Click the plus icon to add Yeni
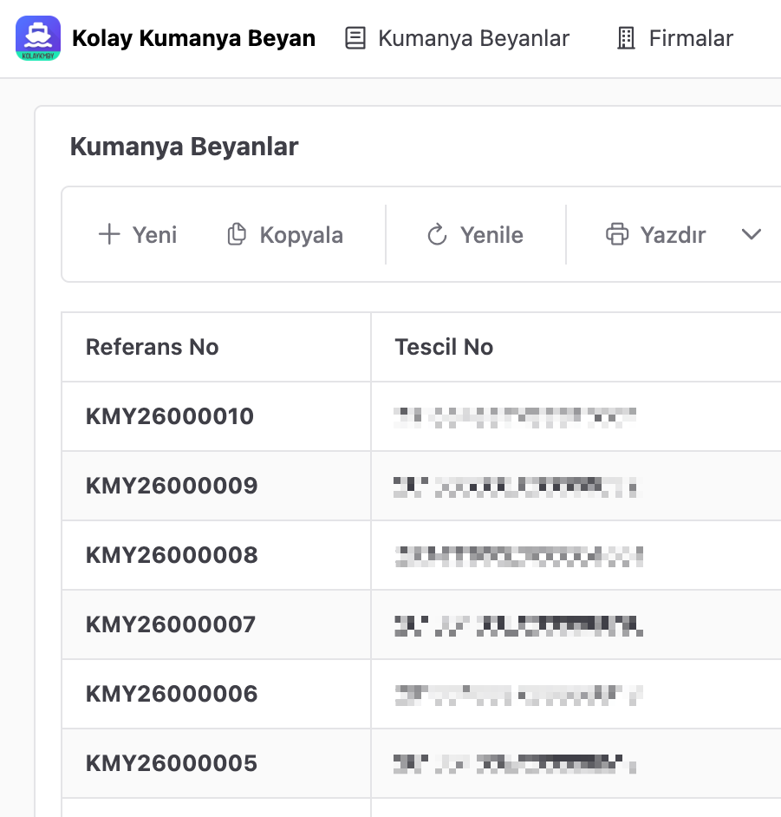Image resolution: width=781 pixels, height=817 pixels. coord(109,235)
